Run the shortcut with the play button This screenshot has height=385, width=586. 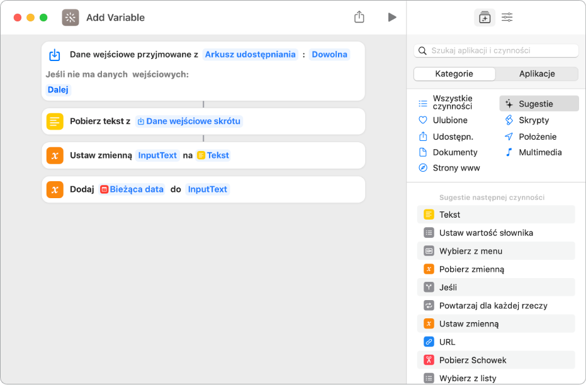tap(392, 18)
